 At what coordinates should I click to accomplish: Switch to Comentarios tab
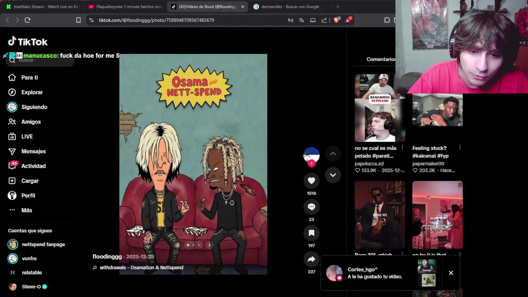[x=381, y=59]
